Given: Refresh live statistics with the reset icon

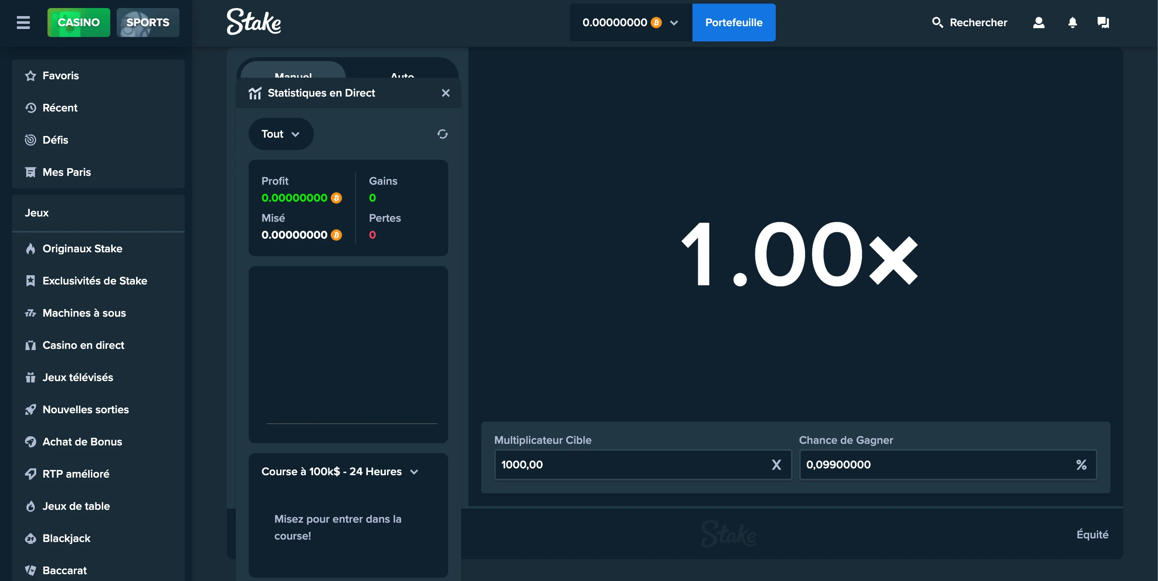Looking at the screenshot, I should pos(442,134).
